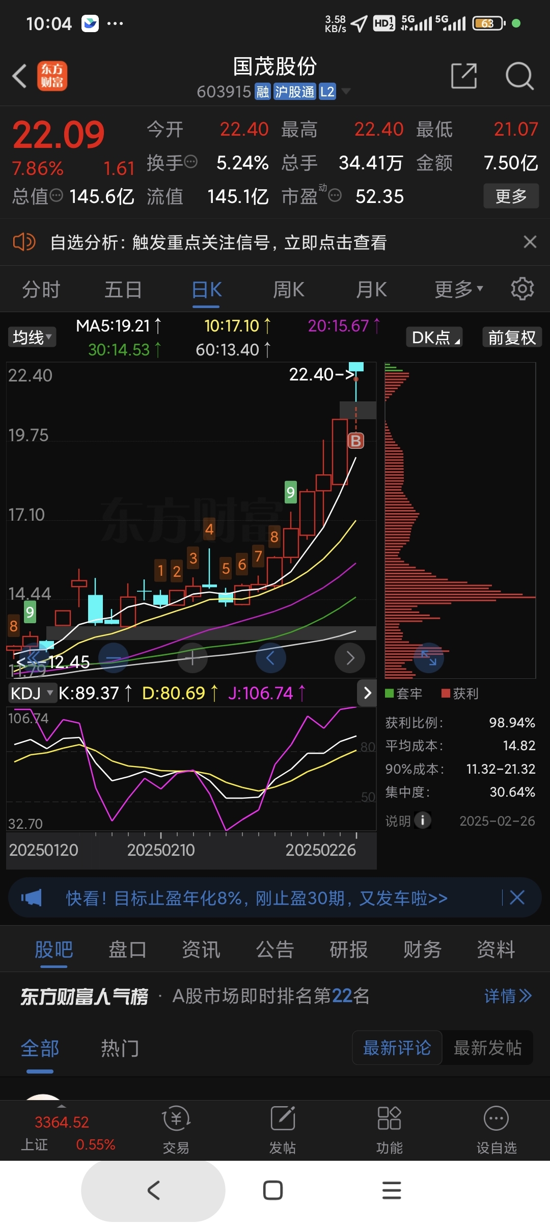
Task: Share the stock page
Action: [464, 76]
